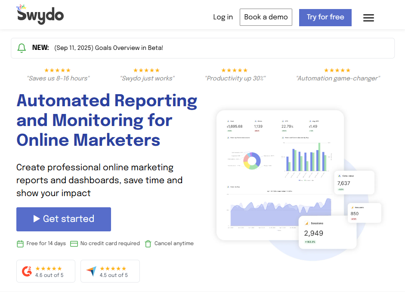Open the Goals Overview in Beta announcement
The height and width of the screenshot is (292, 405).
[108, 48]
